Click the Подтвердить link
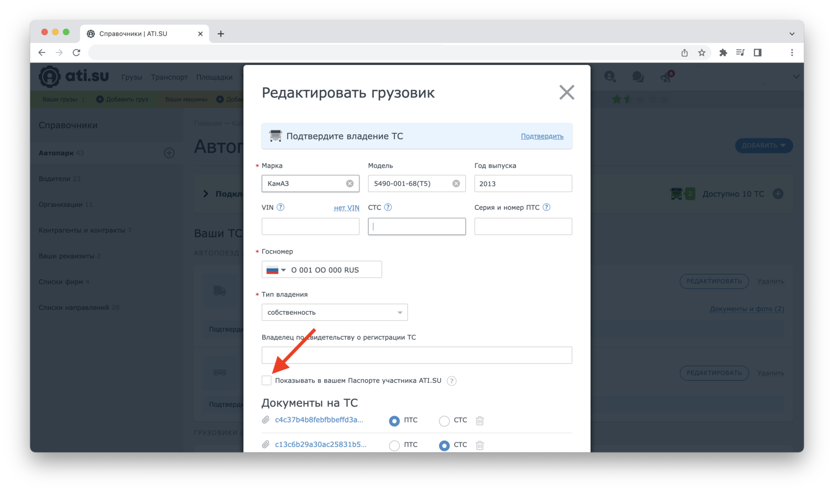 click(542, 136)
